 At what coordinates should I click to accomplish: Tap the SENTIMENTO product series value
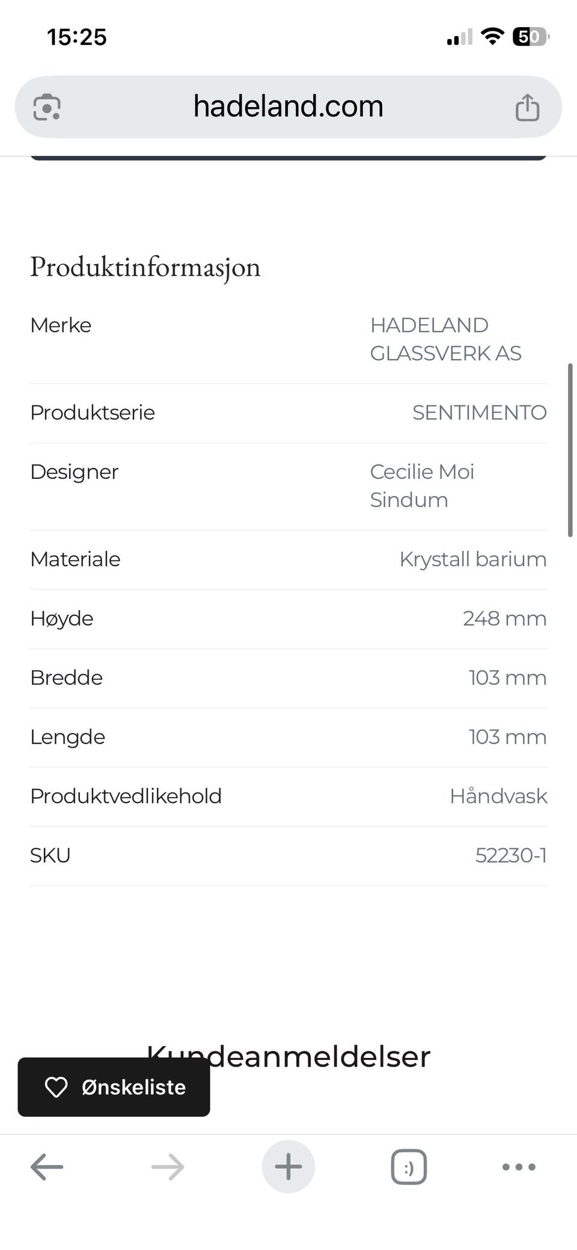coord(480,413)
